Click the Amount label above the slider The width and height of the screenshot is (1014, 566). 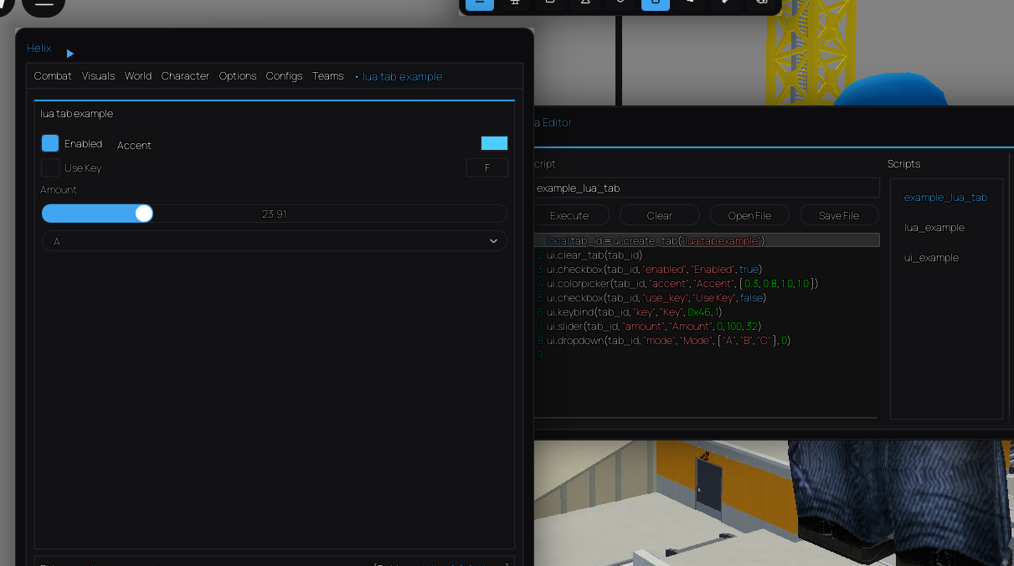point(59,190)
